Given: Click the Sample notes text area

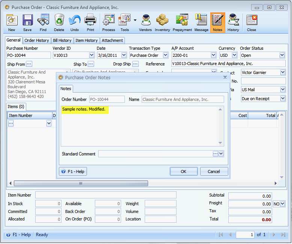Looking at the screenshot, I should (140, 126).
